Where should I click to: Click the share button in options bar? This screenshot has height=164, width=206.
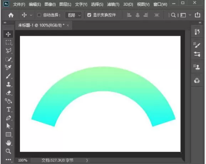197,15
